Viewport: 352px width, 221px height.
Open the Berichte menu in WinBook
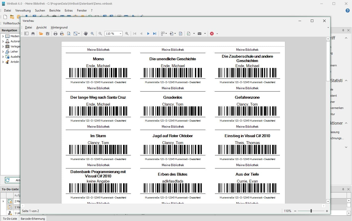55,11
